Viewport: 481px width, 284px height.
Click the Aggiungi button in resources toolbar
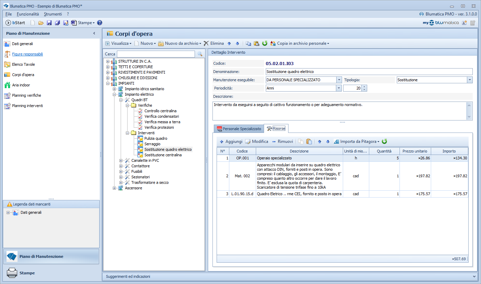231,141
